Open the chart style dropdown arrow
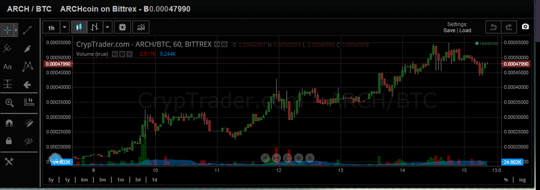The image size is (540, 190). click(x=107, y=27)
